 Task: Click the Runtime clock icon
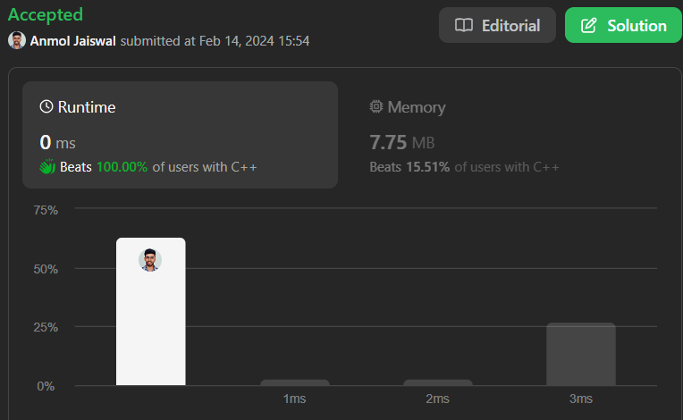[46, 107]
